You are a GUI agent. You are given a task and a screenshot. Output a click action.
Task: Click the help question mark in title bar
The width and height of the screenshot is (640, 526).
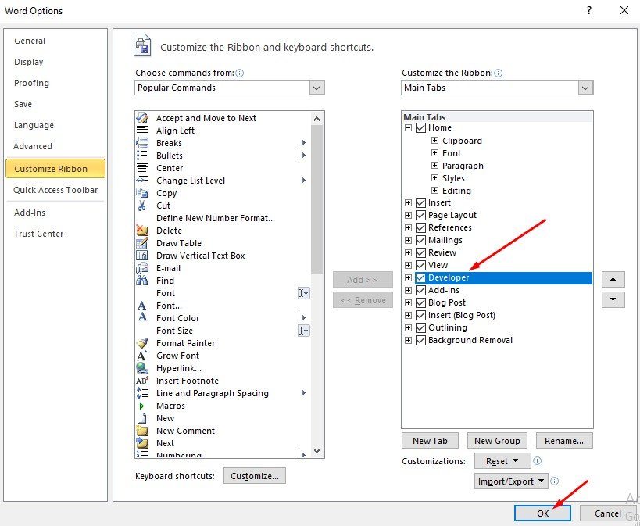point(589,10)
